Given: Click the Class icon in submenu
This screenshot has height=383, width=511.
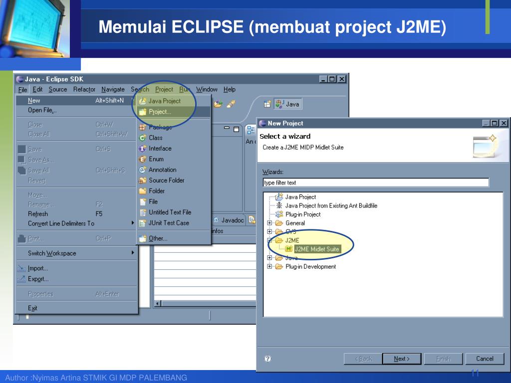Looking at the screenshot, I should 142,138.
